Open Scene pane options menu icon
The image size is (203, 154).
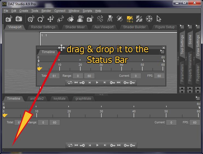coord(190,27)
